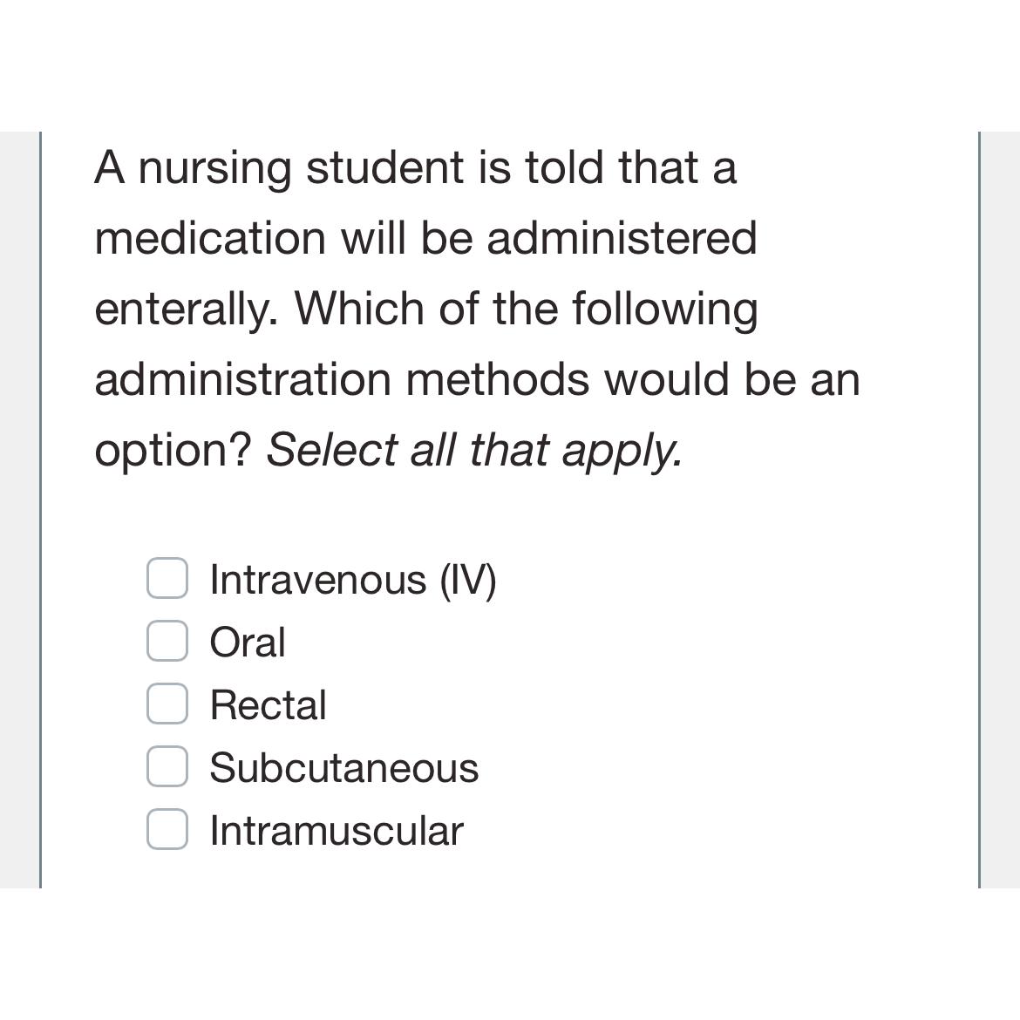Check the Subcutaneous checkbox

[167, 767]
